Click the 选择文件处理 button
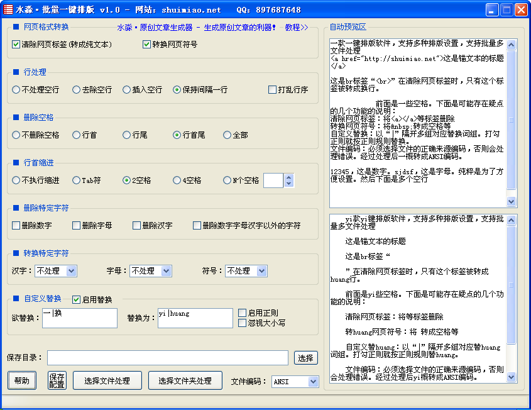Image resolution: width=531 pixels, height=410 pixels. (107, 380)
